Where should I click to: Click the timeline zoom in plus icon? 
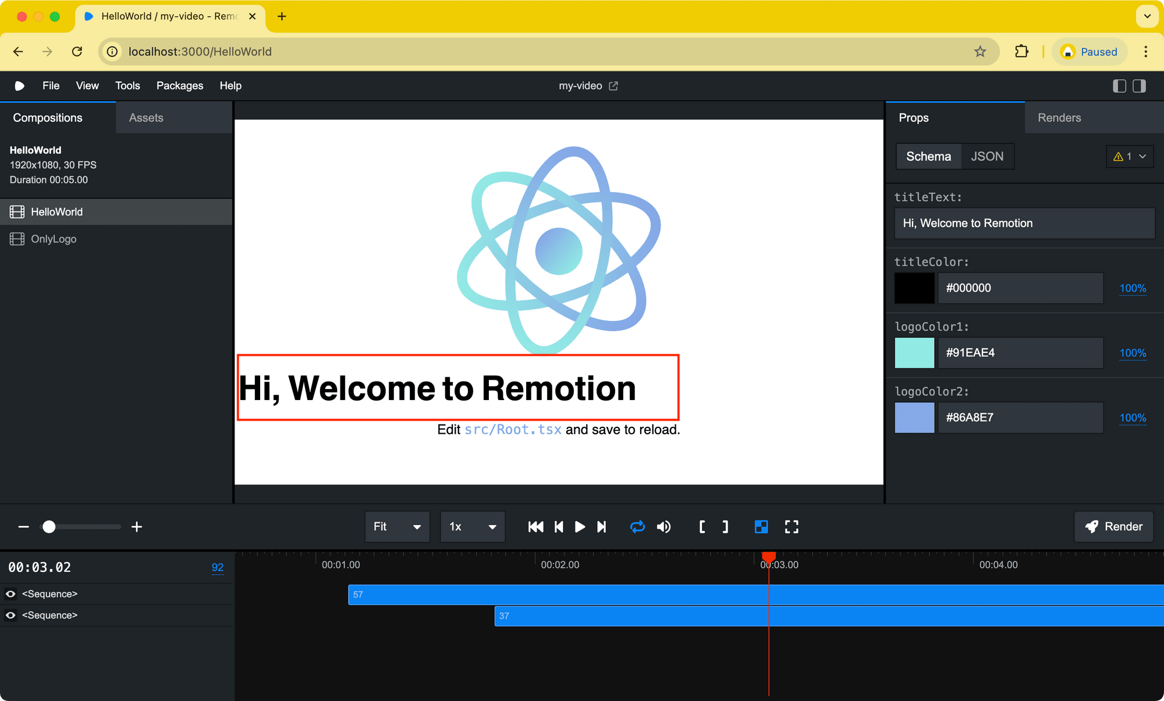click(x=137, y=527)
